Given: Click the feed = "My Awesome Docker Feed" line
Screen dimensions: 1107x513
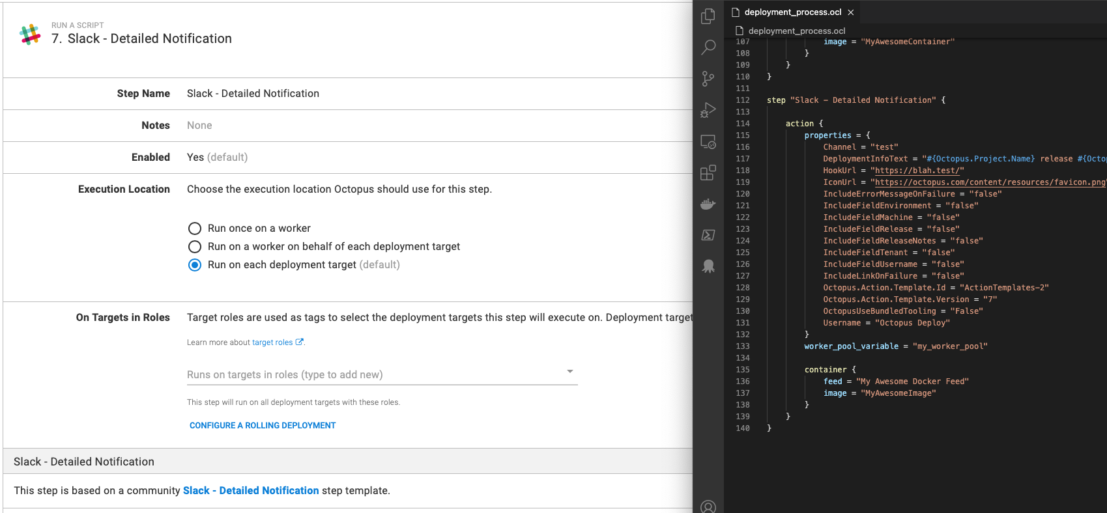Looking at the screenshot, I should point(896,381).
